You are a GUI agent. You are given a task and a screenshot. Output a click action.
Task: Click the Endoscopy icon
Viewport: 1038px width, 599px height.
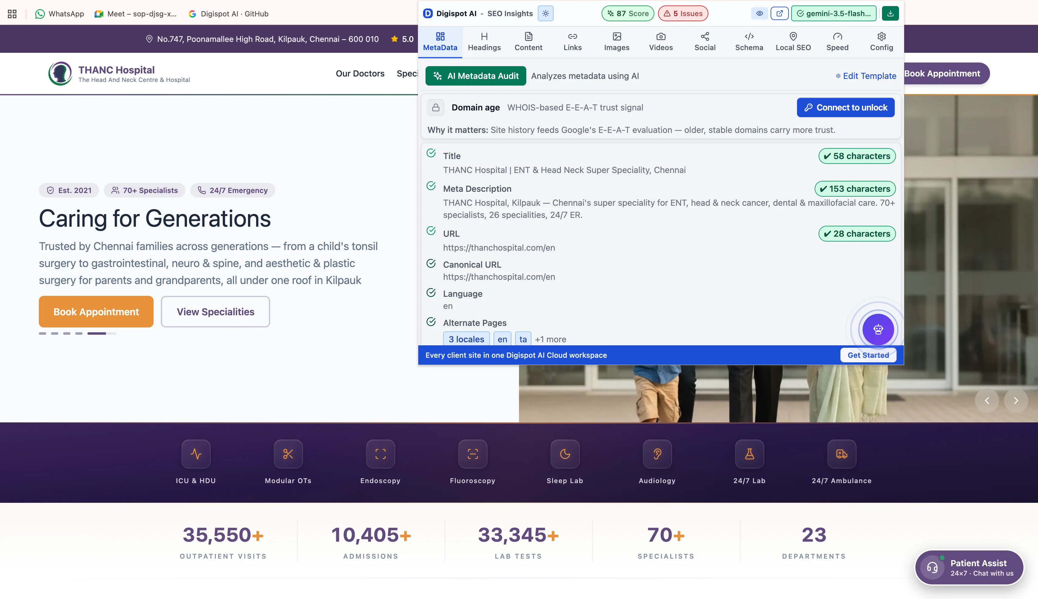tap(381, 454)
